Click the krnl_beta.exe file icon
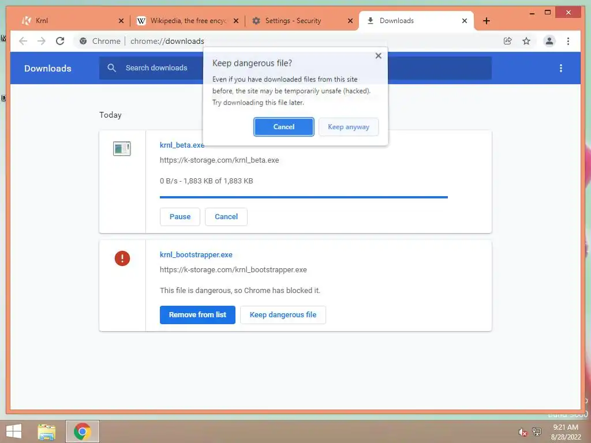The width and height of the screenshot is (591, 443). click(x=122, y=148)
